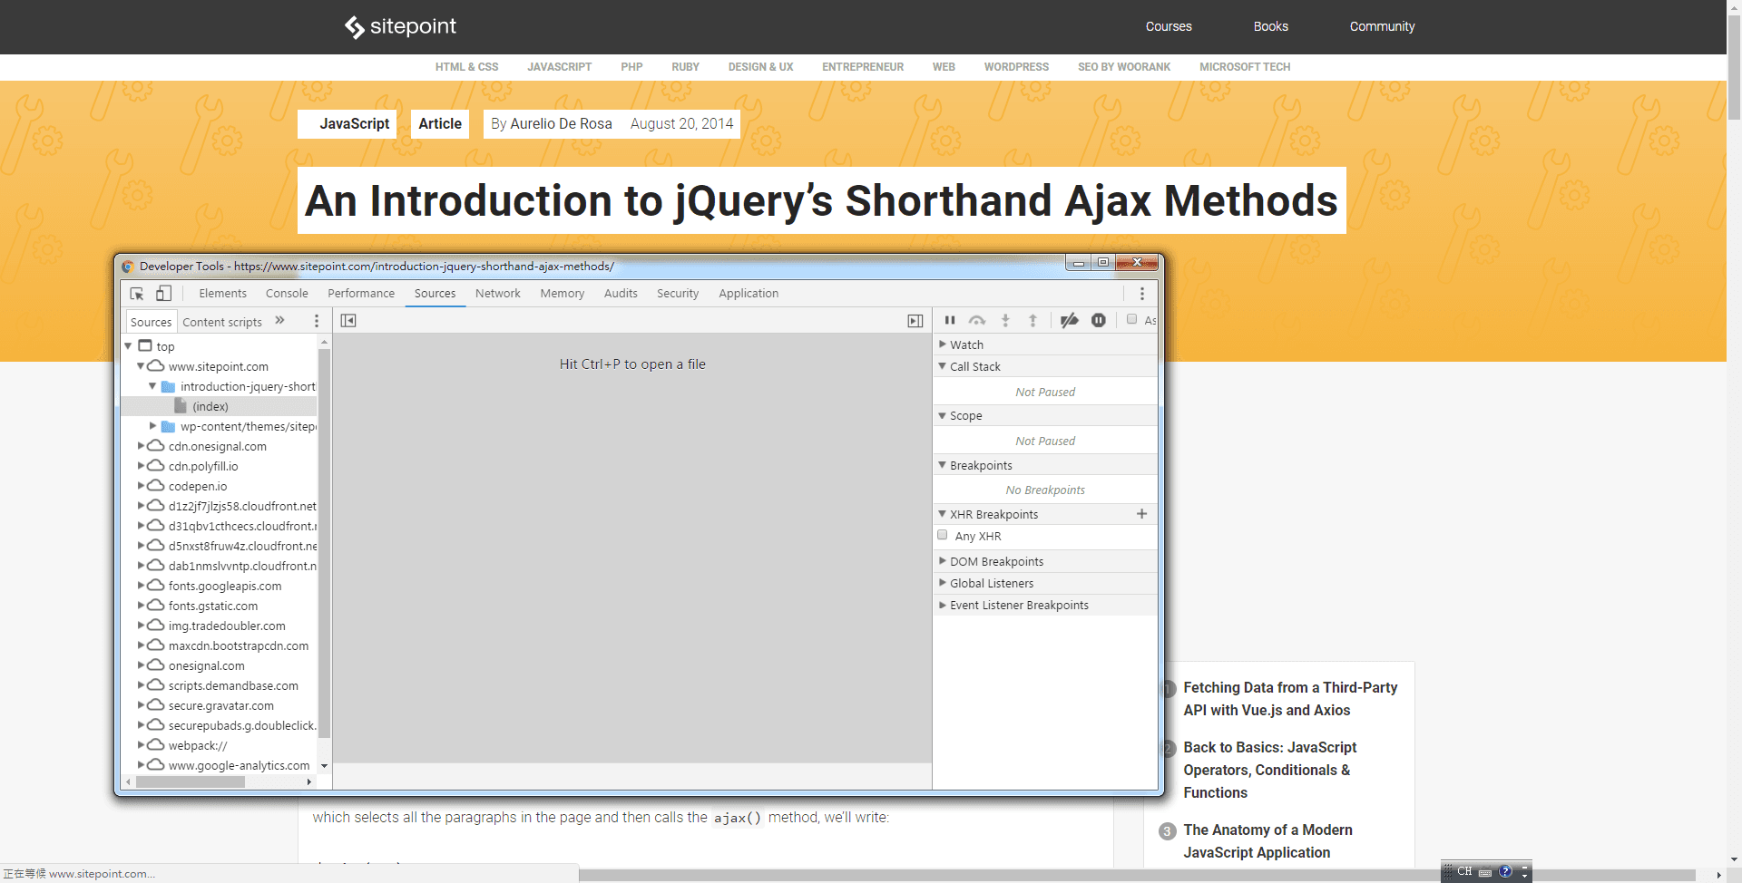Add an XHR breakpoint with plus icon

coord(1141,514)
